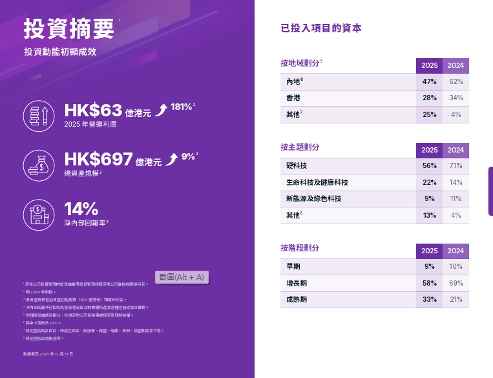Click the 2024 header in 按主題劃分 table
The height and width of the screenshot is (378, 493).
(x=456, y=150)
